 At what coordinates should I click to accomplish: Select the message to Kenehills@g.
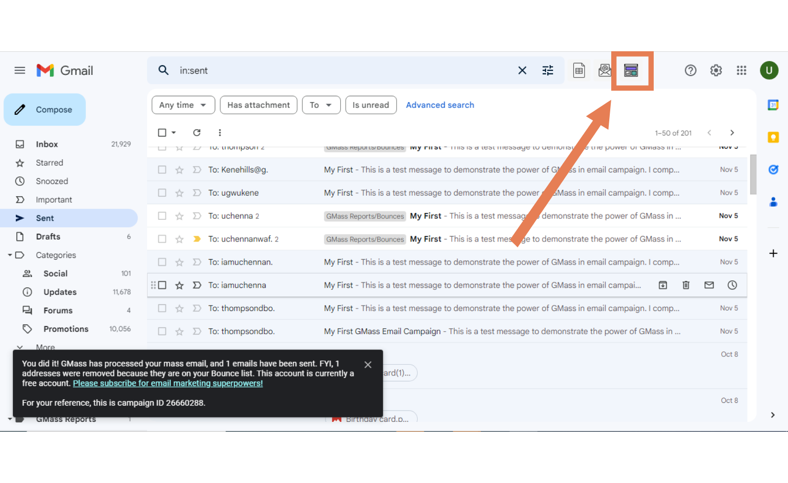tap(162, 170)
